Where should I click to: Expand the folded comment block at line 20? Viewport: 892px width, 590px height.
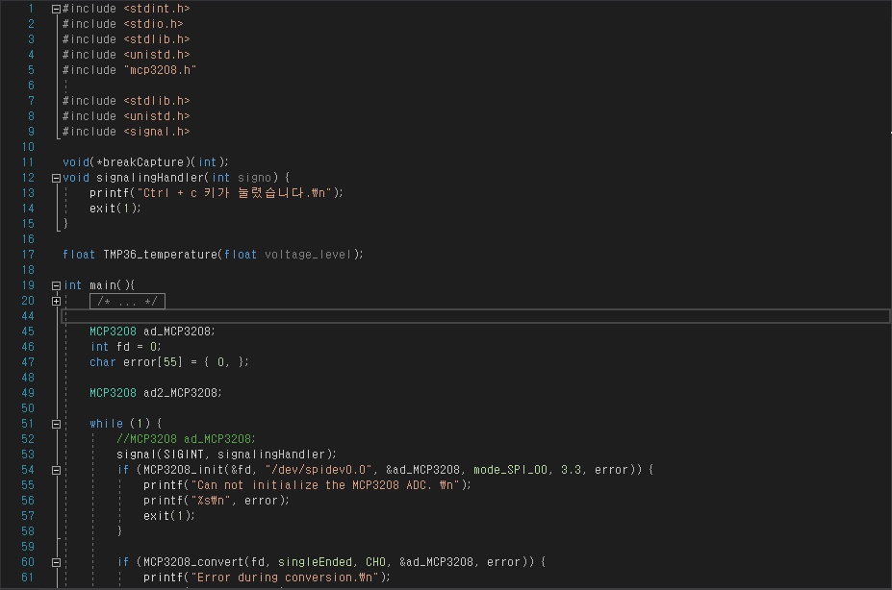(x=56, y=301)
